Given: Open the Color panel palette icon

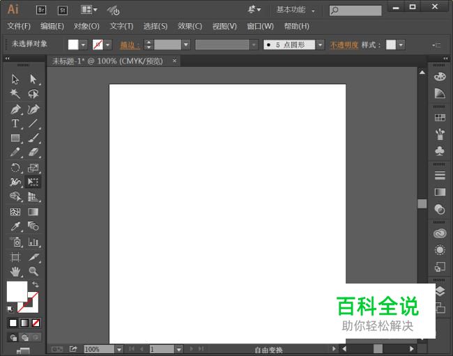Looking at the screenshot, I should (440, 76).
